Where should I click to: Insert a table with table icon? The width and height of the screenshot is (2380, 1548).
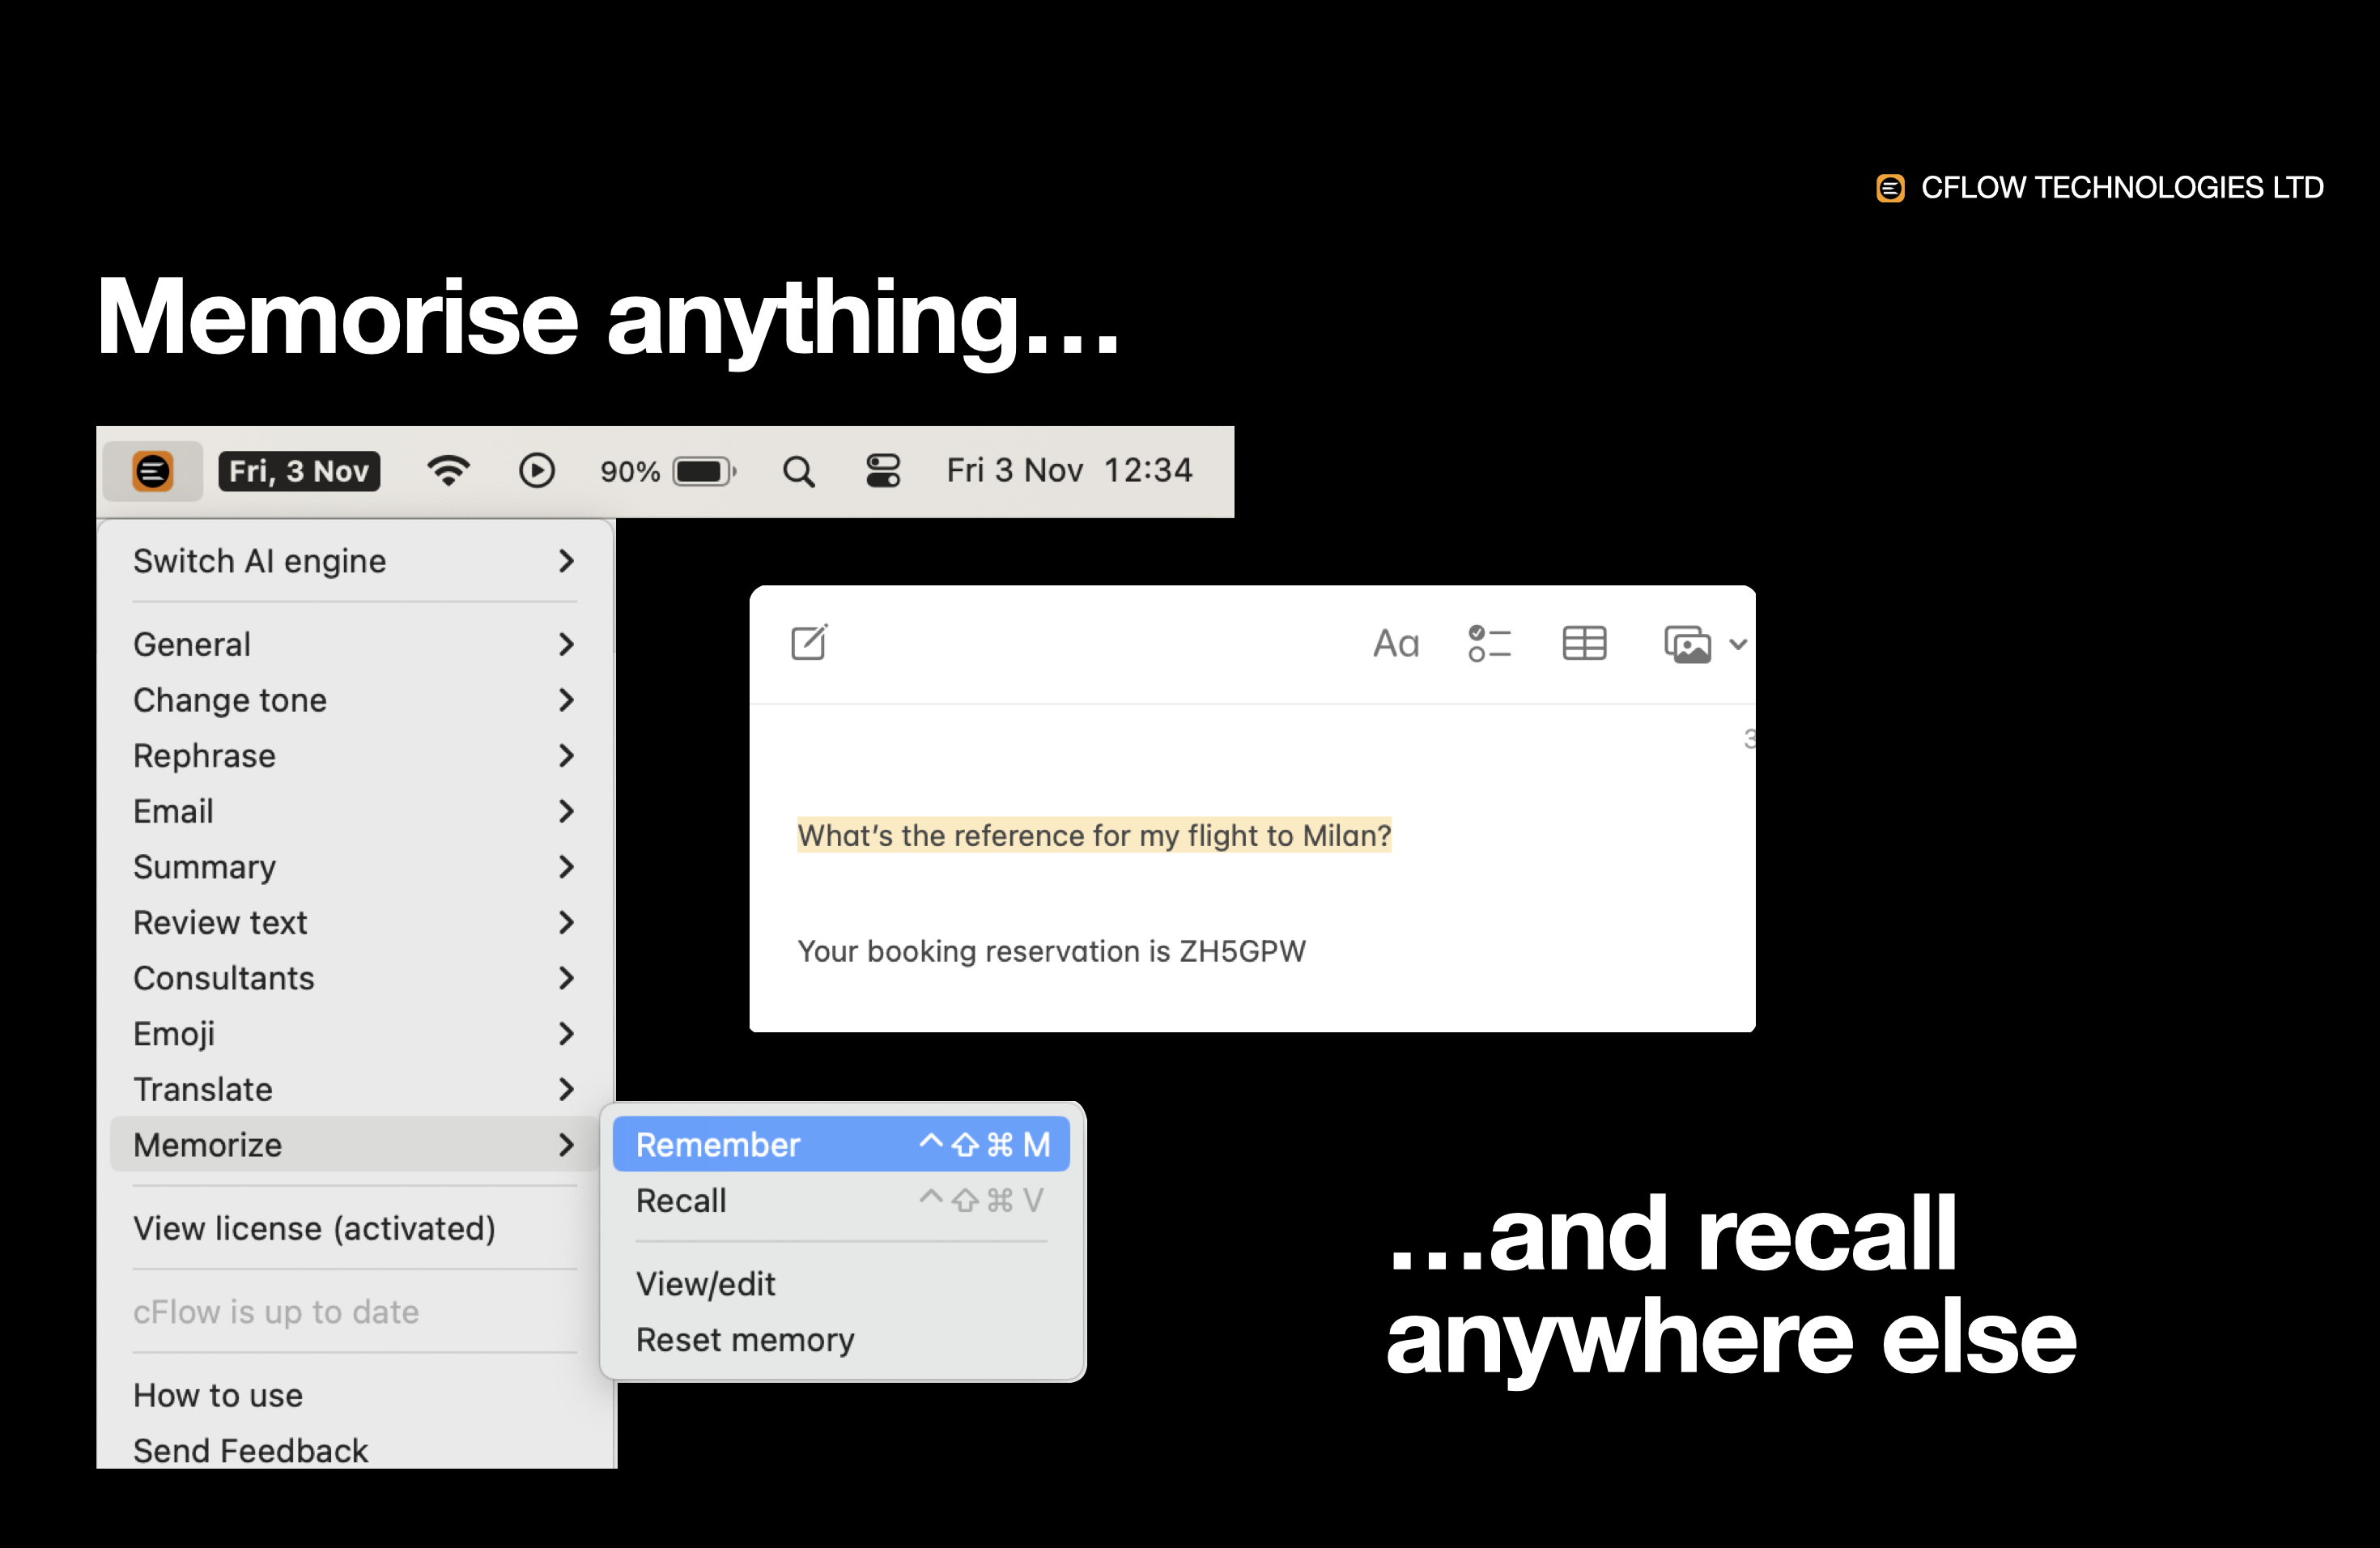click(x=1584, y=644)
